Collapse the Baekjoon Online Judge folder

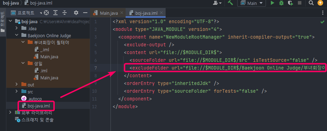[17, 35]
